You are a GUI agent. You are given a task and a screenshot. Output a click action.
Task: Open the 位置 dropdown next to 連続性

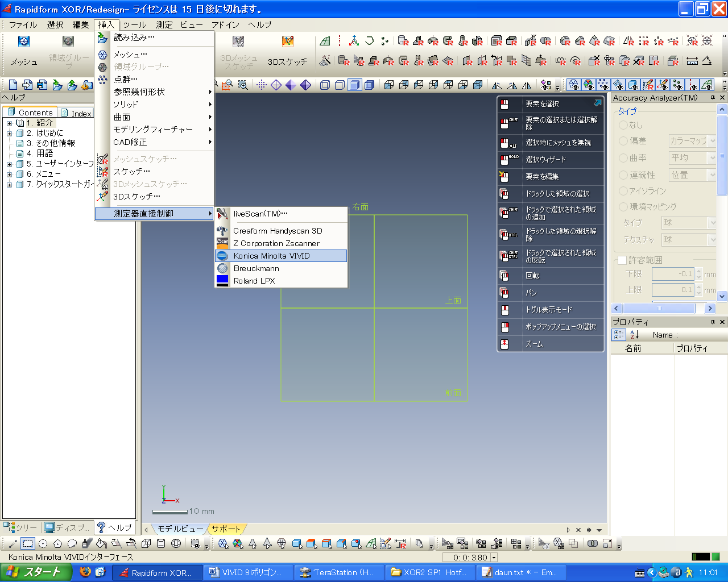[693, 175]
